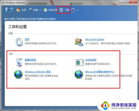Start a scan via 扫描 label
This screenshot has height=111, width=139.
[35, 10]
